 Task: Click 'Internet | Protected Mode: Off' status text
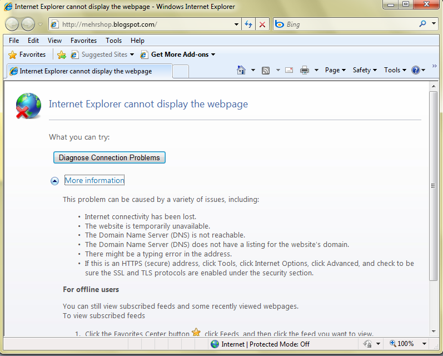[265, 344]
